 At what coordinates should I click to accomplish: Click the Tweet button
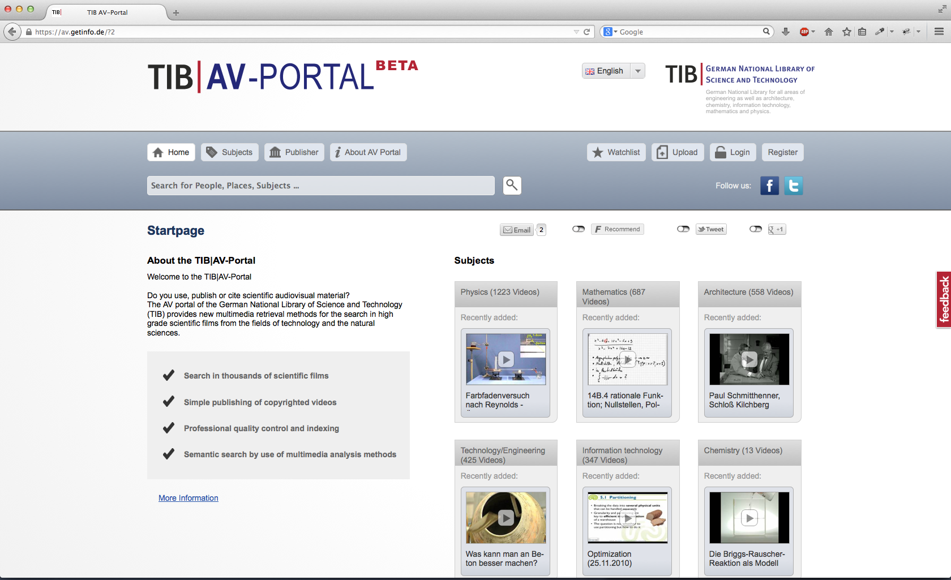(x=711, y=229)
